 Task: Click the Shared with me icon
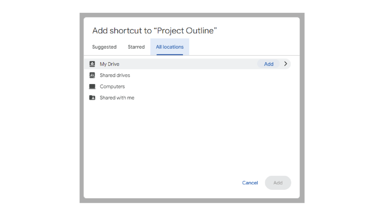(x=92, y=97)
